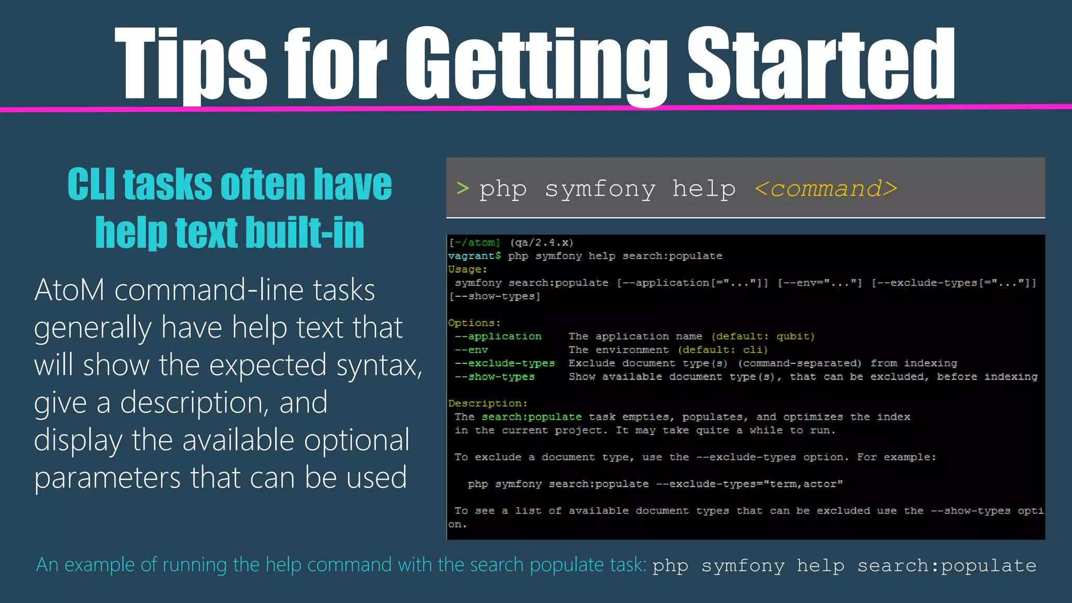Screen dimensions: 1072x603
Task: Click the 'CLI tasks often have help text built-in' heading
Action: pos(230,208)
